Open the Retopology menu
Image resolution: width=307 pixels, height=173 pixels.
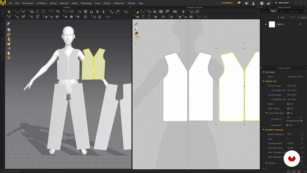[x=86, y=3]
